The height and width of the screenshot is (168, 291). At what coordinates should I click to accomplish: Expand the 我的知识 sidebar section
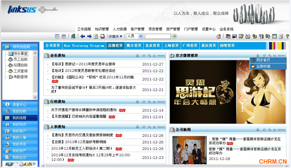20,124
